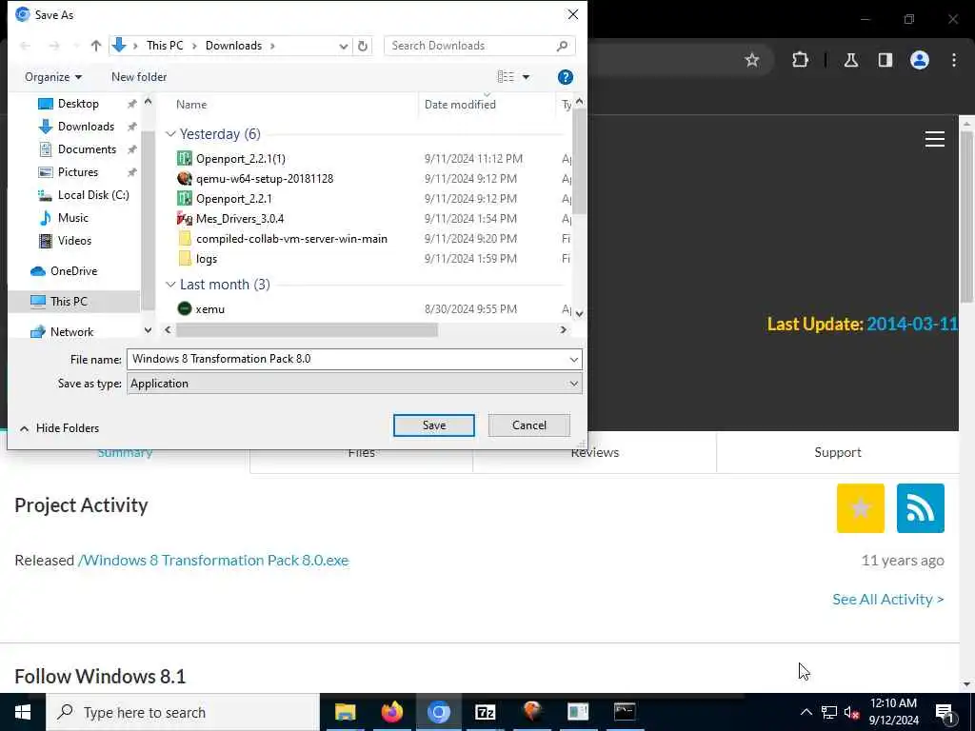Select the xemu file
The image size is (975, 731).
click(x=210, y=309)
